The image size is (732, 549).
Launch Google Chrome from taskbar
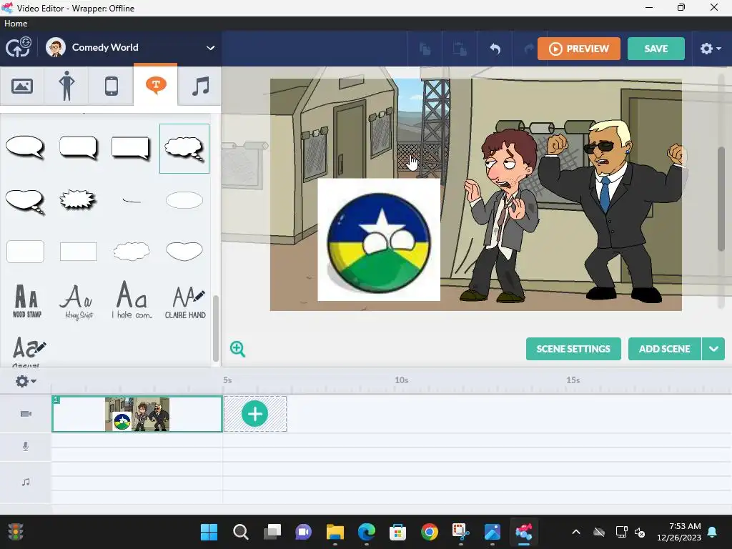[x=429, y=532]
